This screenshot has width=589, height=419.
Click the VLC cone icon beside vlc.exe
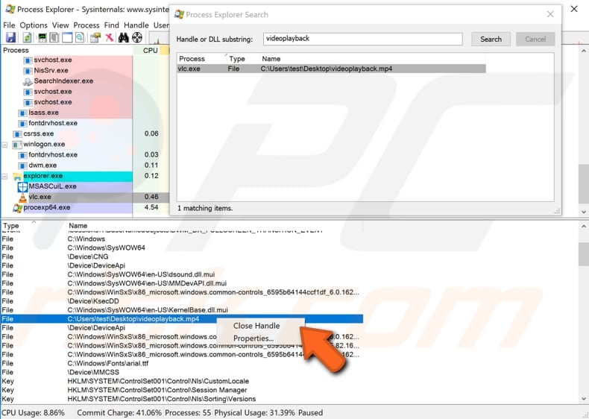(x=23, y=197)
